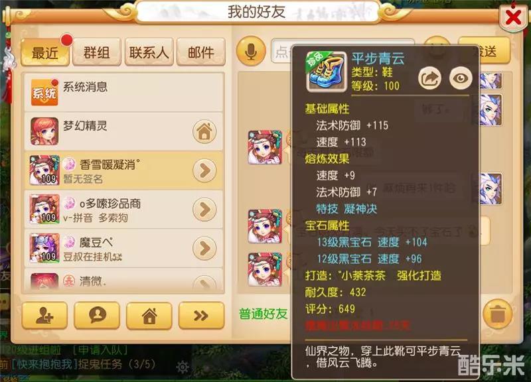Screen dimensions: 531x382
Task: Switch to the 联系人 tab
Action: tap(149, 52)
